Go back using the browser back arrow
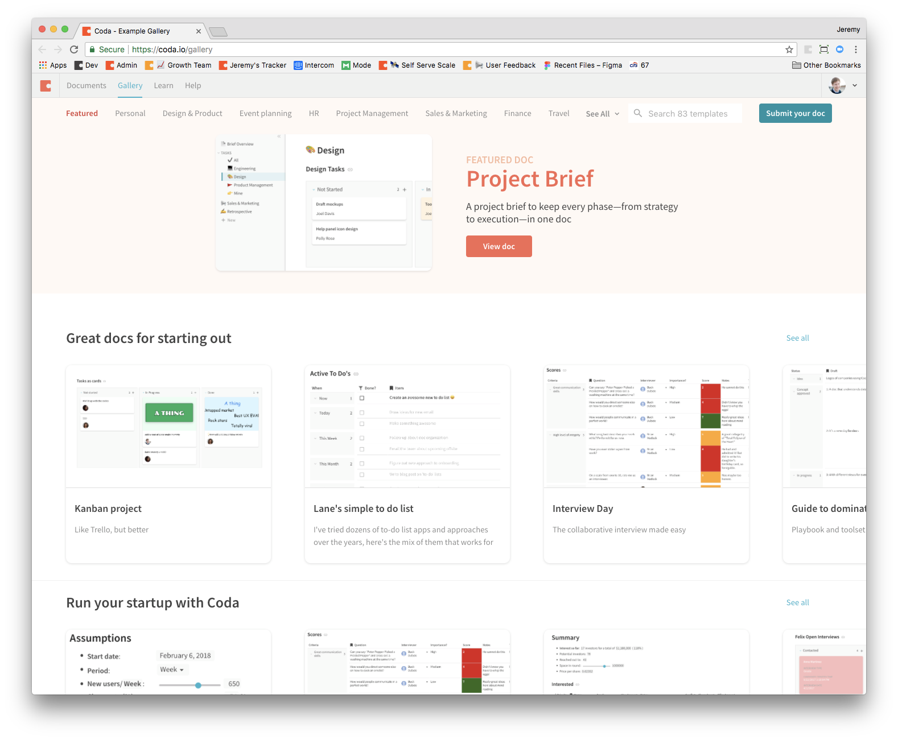This screenshot has height=740, width=898. pos(43,49)
